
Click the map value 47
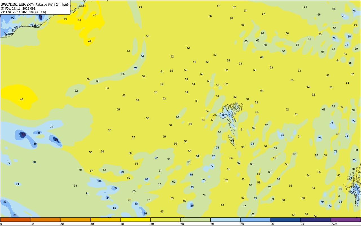(x=94, y=15)
